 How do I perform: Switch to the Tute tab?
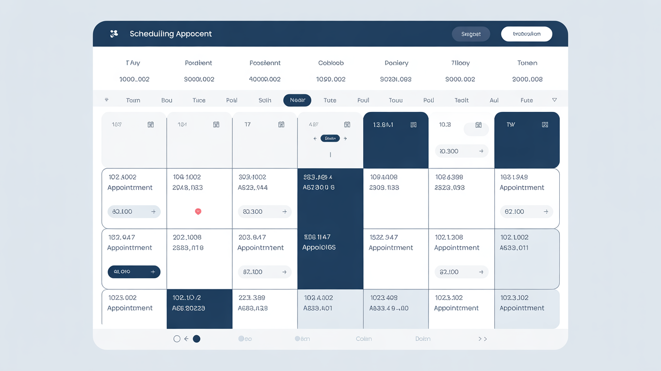click(x=330, y=100)
